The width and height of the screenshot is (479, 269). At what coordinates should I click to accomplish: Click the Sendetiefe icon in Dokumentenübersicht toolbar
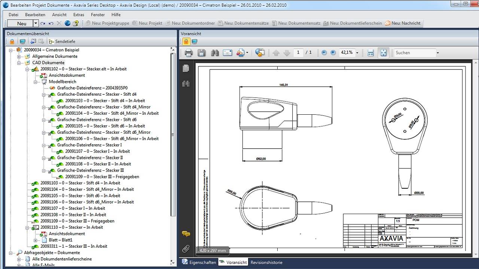click(51, 41)
